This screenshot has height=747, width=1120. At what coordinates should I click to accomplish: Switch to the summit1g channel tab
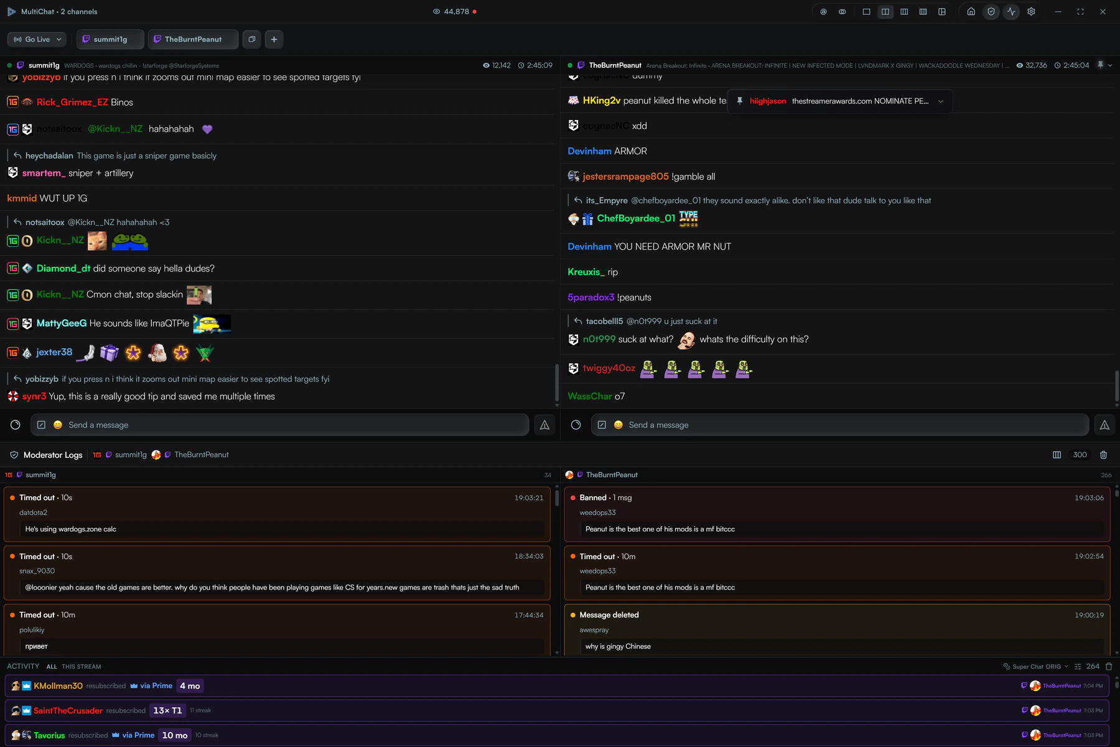110,39
